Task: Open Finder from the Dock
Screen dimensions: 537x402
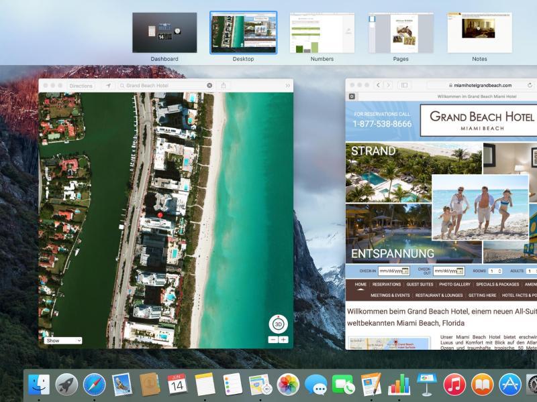Action: pos(39,384)
